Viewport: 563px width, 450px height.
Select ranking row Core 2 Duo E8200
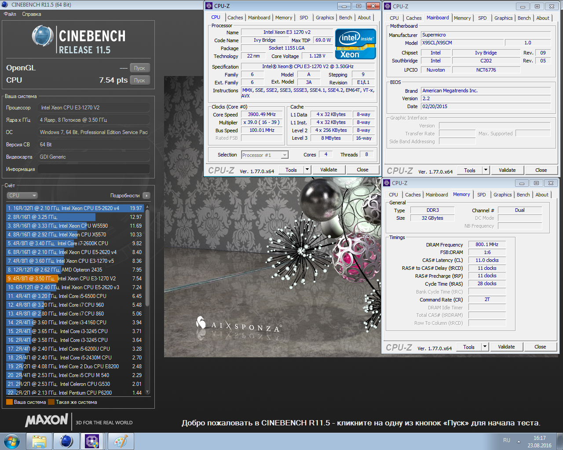point(75,367)
